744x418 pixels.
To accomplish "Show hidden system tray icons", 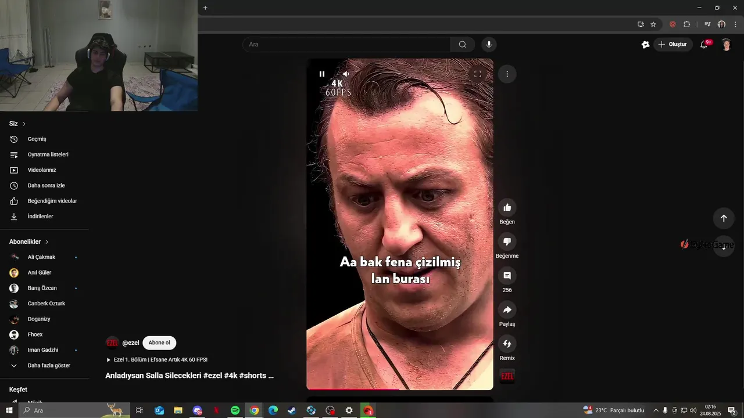I will [656, 410].
